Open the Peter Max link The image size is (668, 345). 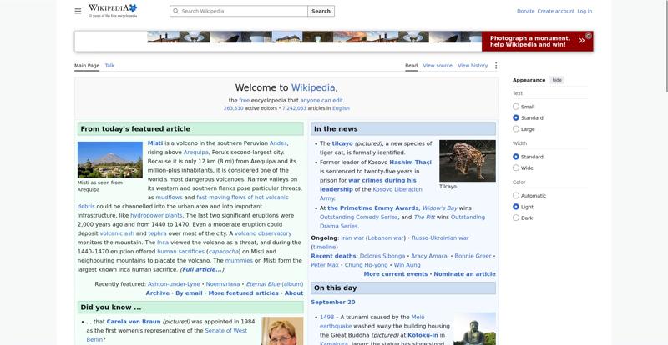click(325, 265)
